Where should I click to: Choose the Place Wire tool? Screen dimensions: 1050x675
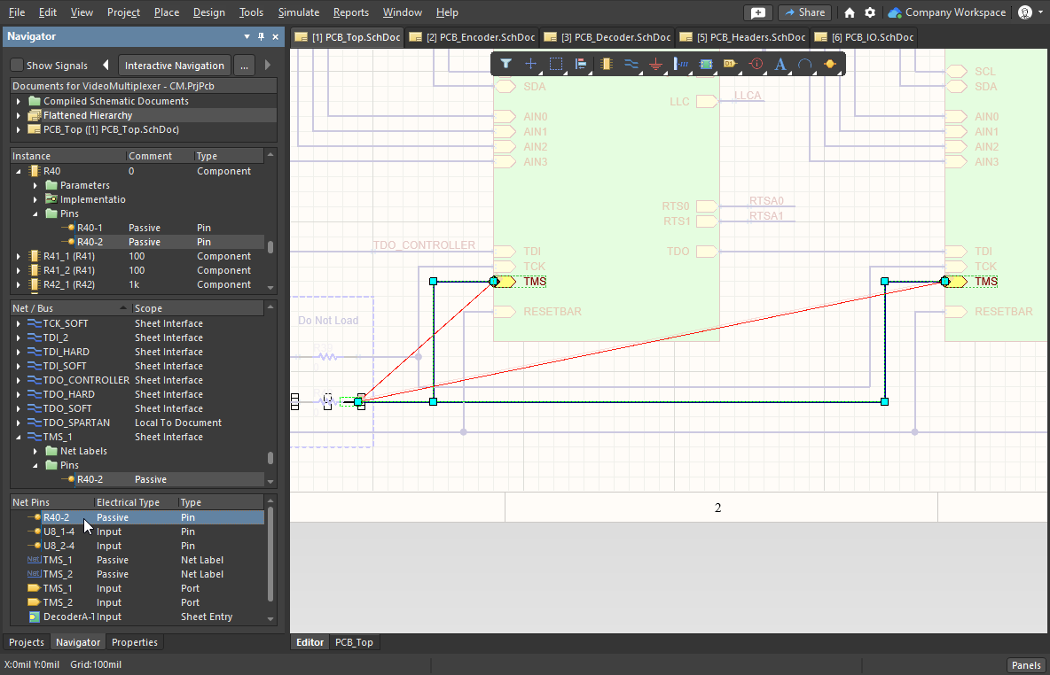[631, 64]
